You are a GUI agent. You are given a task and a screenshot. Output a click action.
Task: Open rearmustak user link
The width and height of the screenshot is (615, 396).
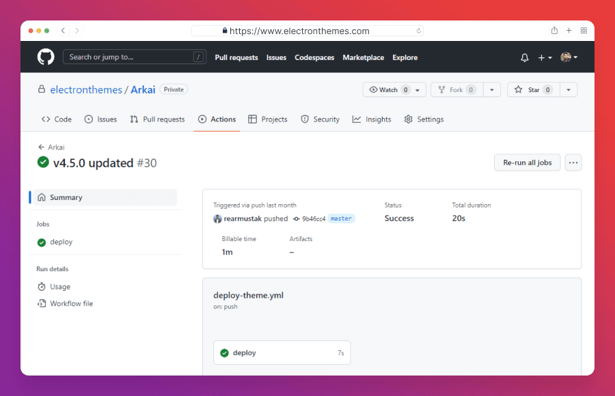coord(243,218)
